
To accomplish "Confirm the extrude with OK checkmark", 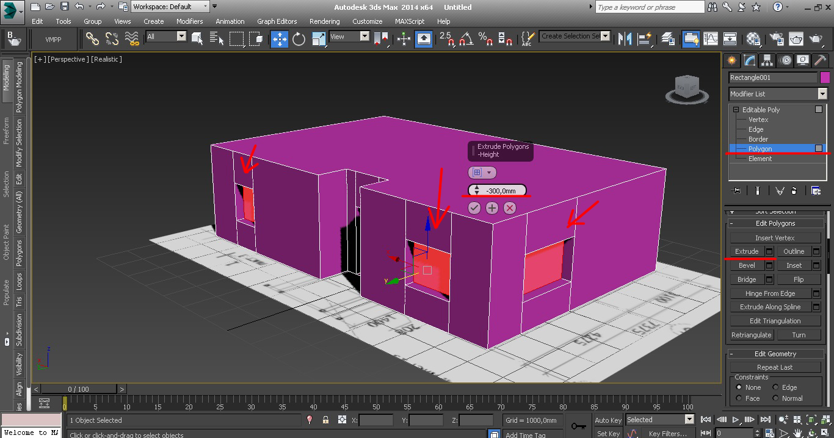I will [474, 208].
